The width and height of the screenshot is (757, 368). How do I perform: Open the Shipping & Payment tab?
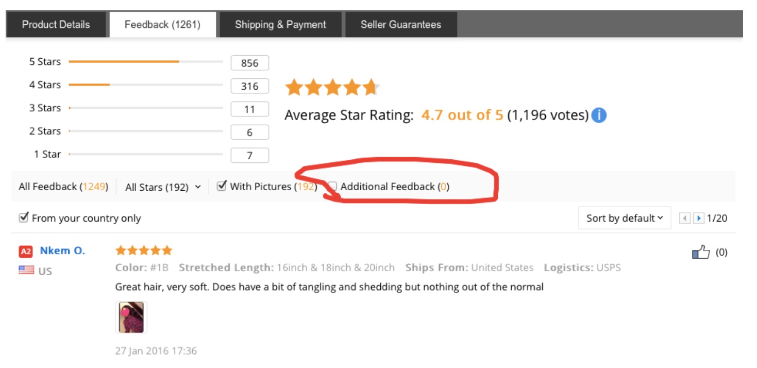pyautogui.click(x=280, y=25)
